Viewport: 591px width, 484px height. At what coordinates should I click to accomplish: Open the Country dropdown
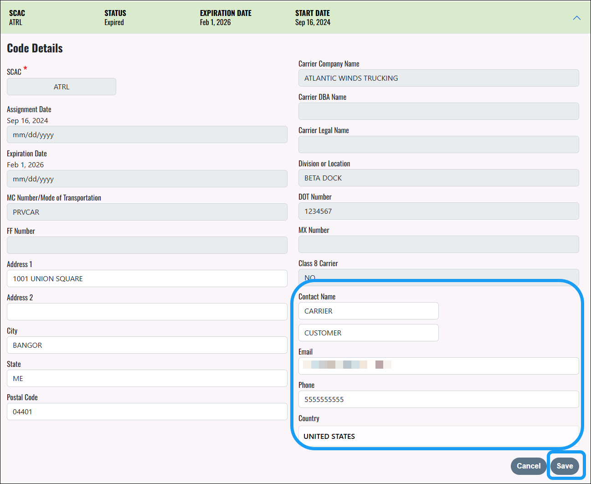coord(438,436)
